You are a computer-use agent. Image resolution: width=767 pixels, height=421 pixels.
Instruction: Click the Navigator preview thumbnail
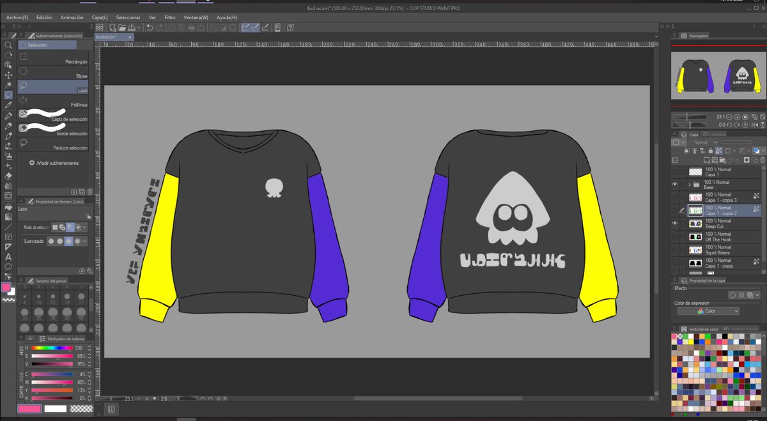(x=718, y=75)
